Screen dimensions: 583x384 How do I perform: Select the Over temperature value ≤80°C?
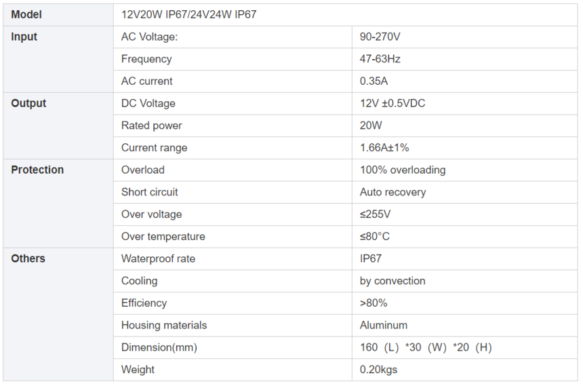point(375,237)
